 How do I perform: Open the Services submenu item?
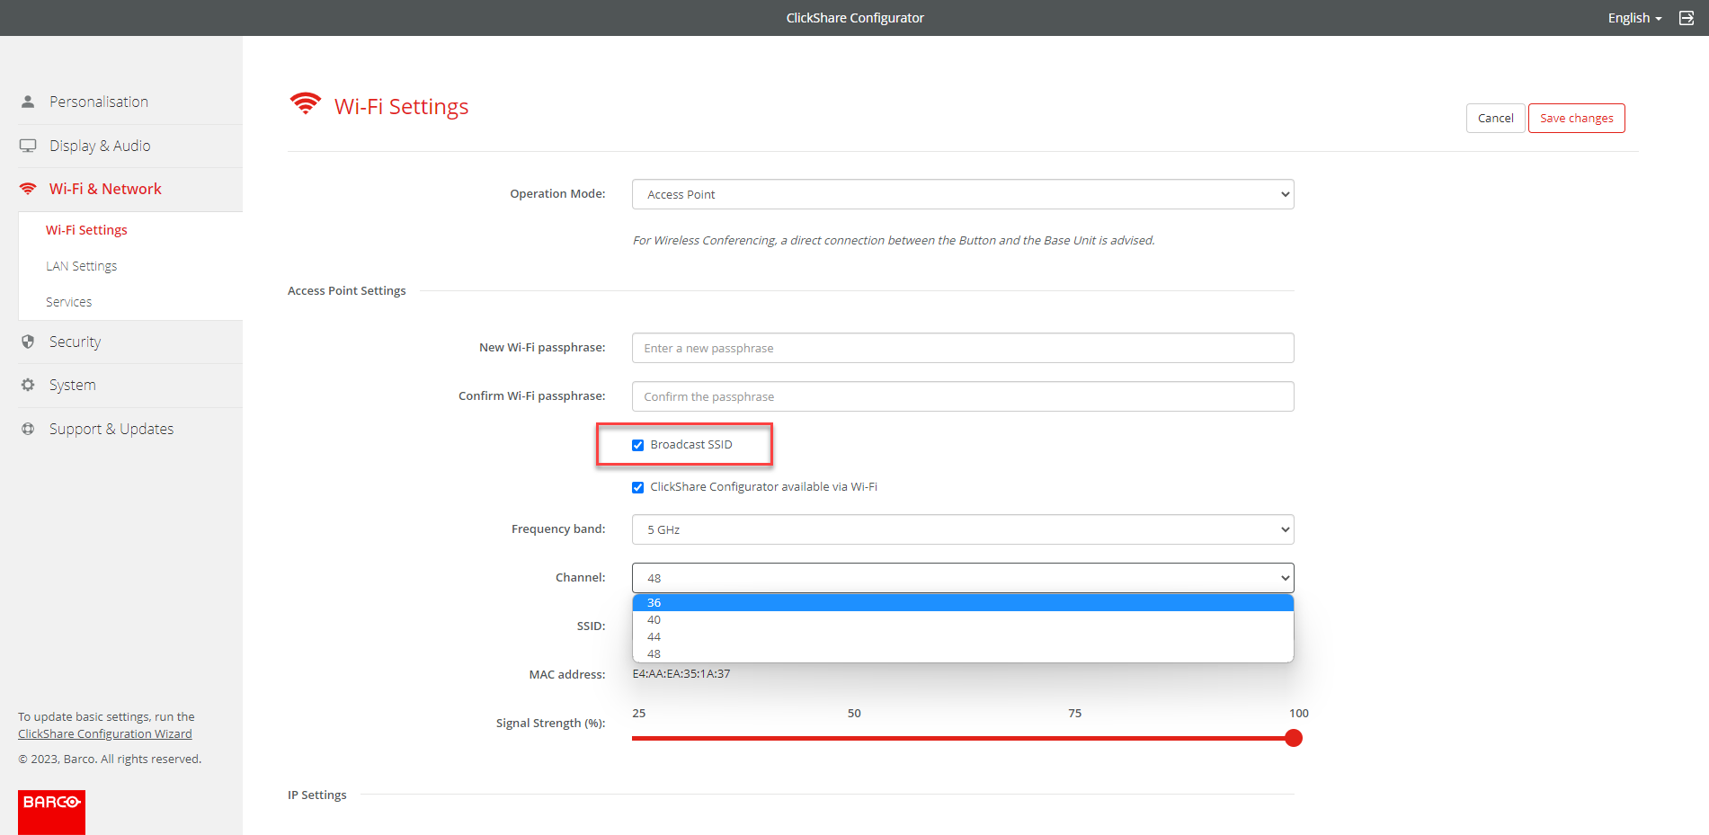(69, 302)
